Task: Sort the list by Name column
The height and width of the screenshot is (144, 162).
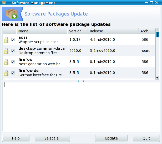Action: [x=42, y=31]
